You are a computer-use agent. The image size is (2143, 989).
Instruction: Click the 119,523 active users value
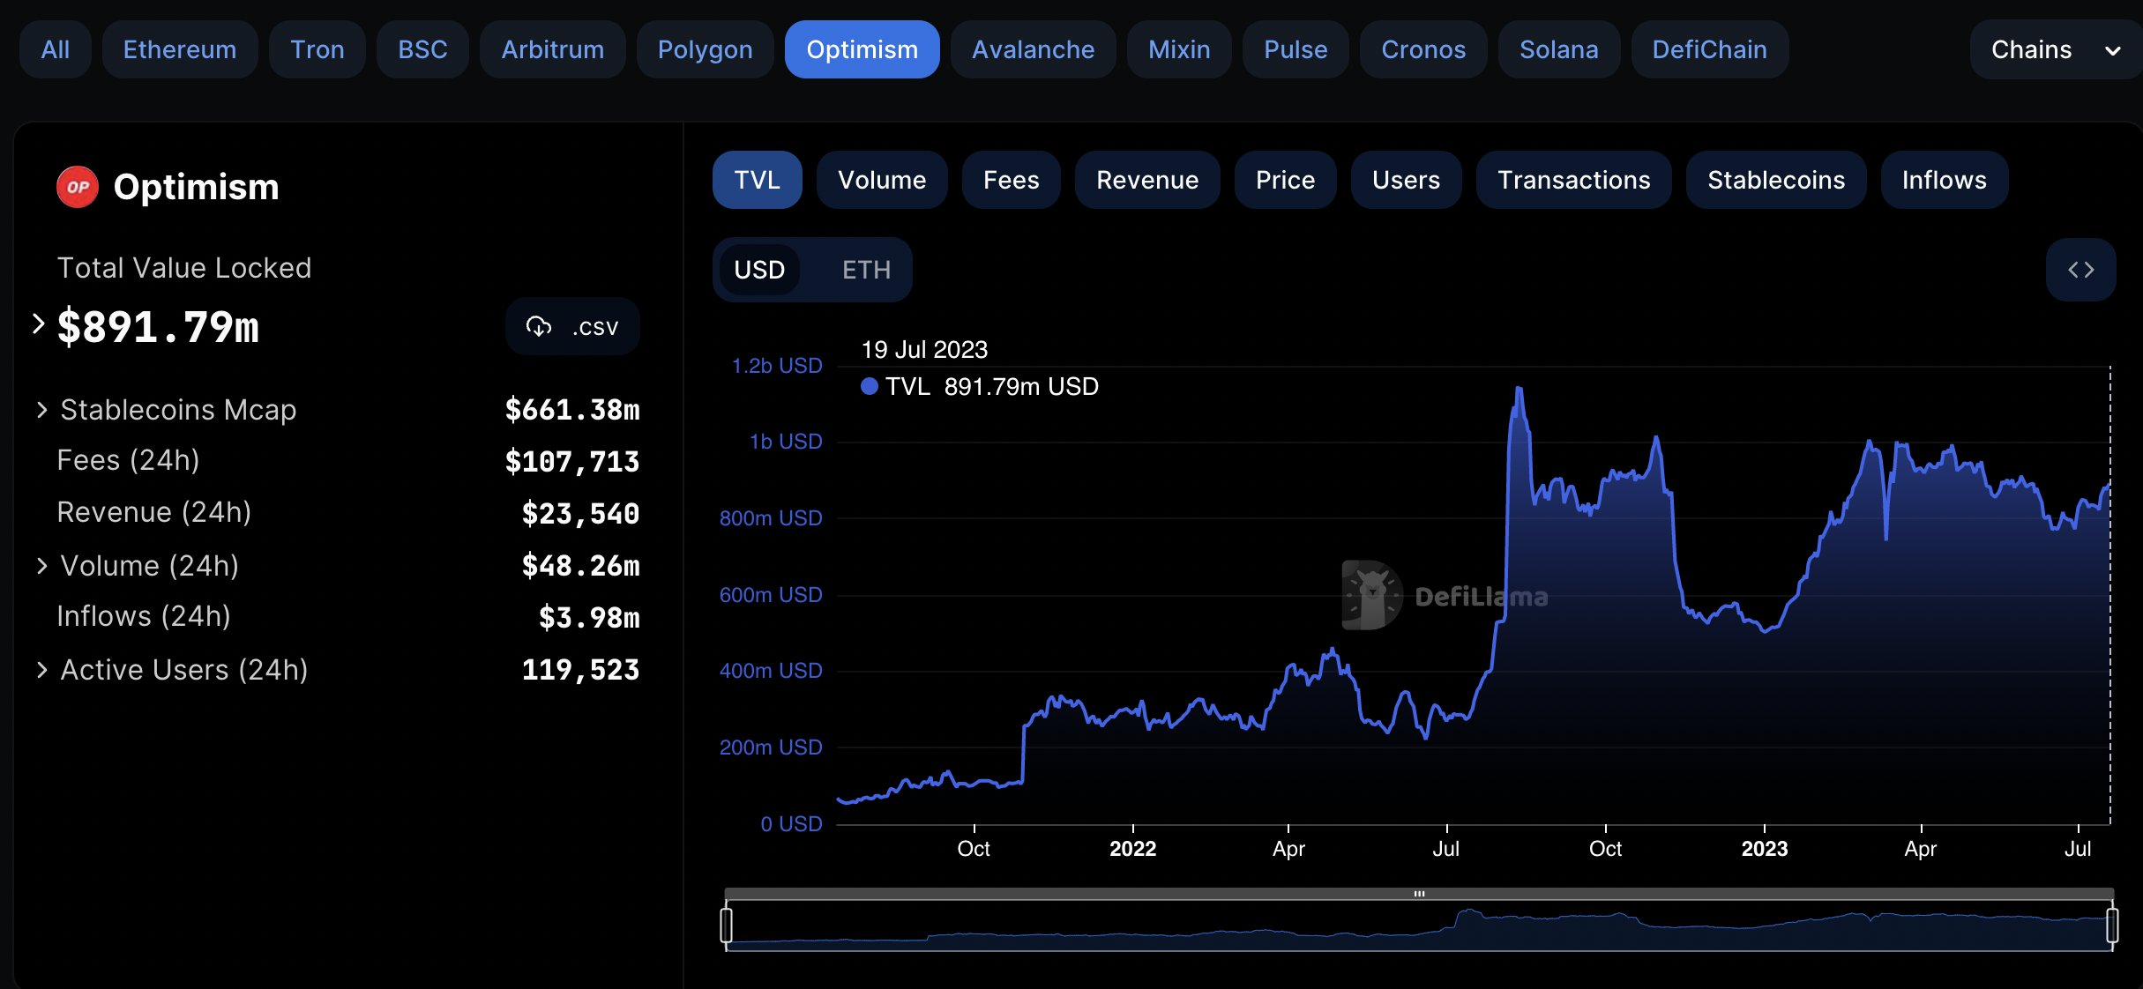point(580,670)
